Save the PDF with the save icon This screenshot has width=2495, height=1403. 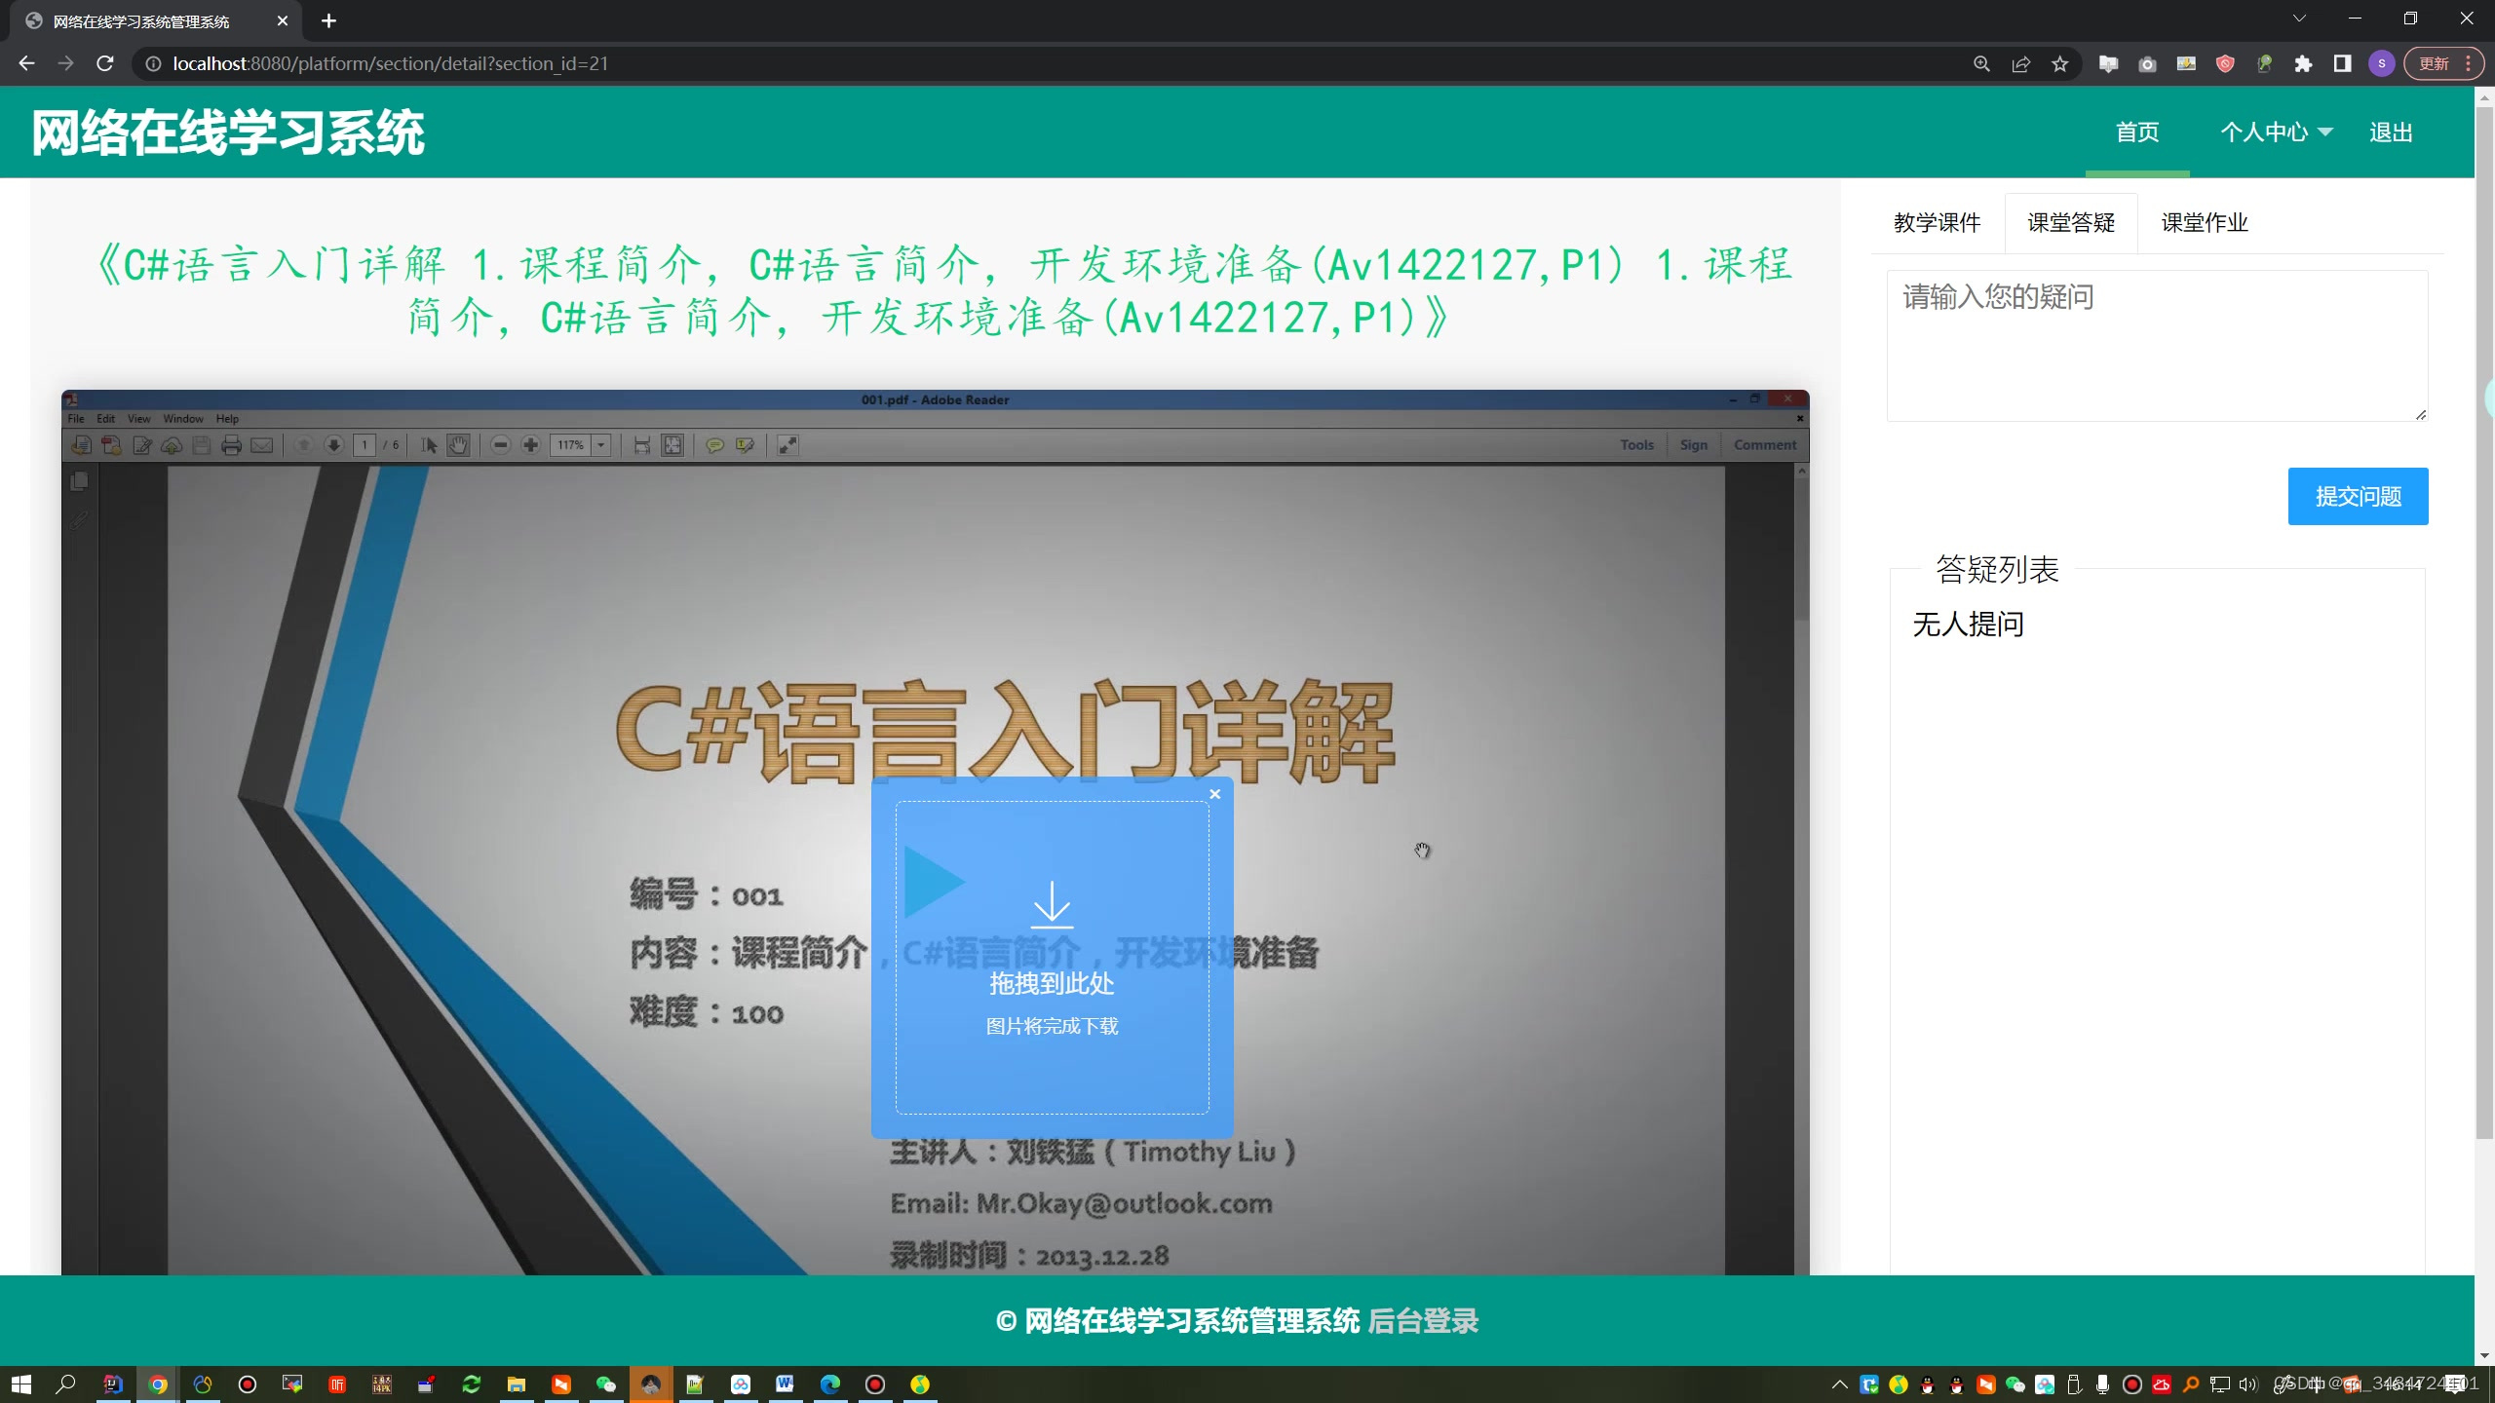[201, 445]
